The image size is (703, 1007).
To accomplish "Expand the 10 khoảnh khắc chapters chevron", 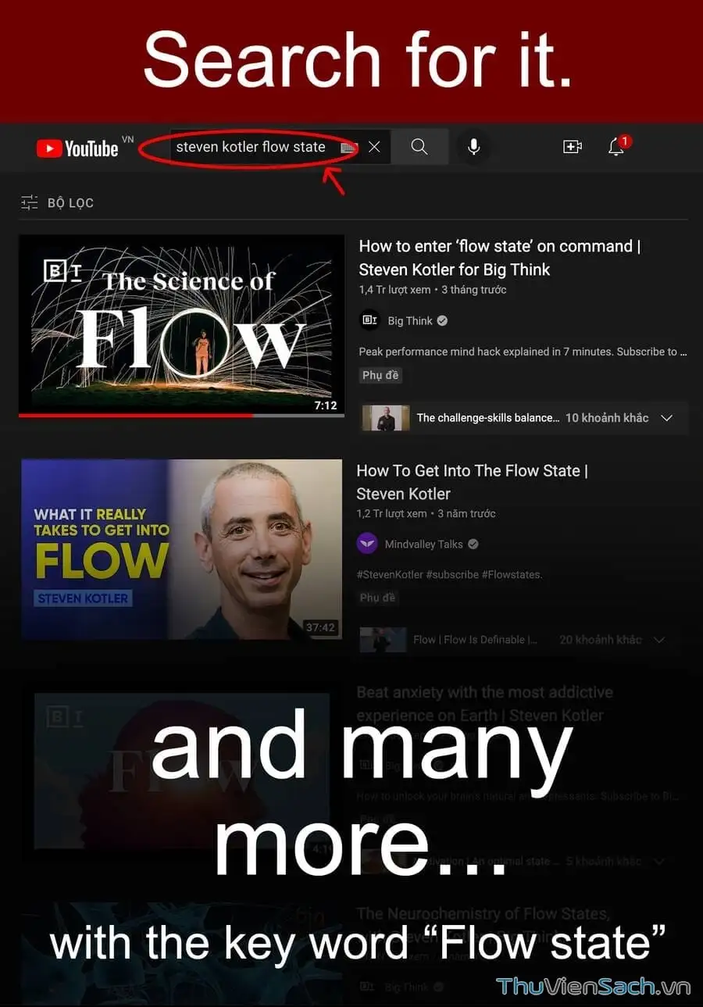I will [666, 418].
